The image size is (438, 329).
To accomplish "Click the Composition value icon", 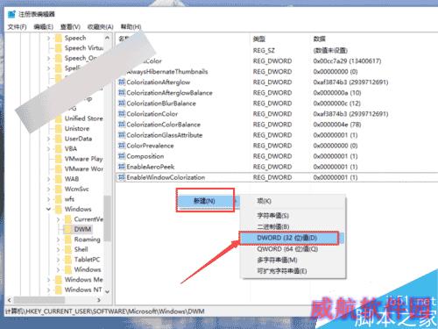I will pyautogui.click(x=122, y=156).
